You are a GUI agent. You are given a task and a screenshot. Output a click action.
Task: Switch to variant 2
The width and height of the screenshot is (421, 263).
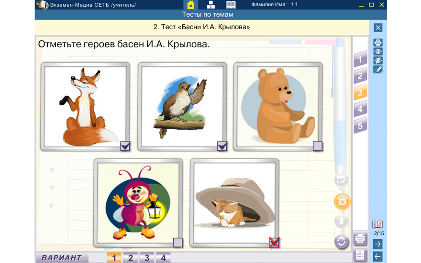(x=131, y=258)
